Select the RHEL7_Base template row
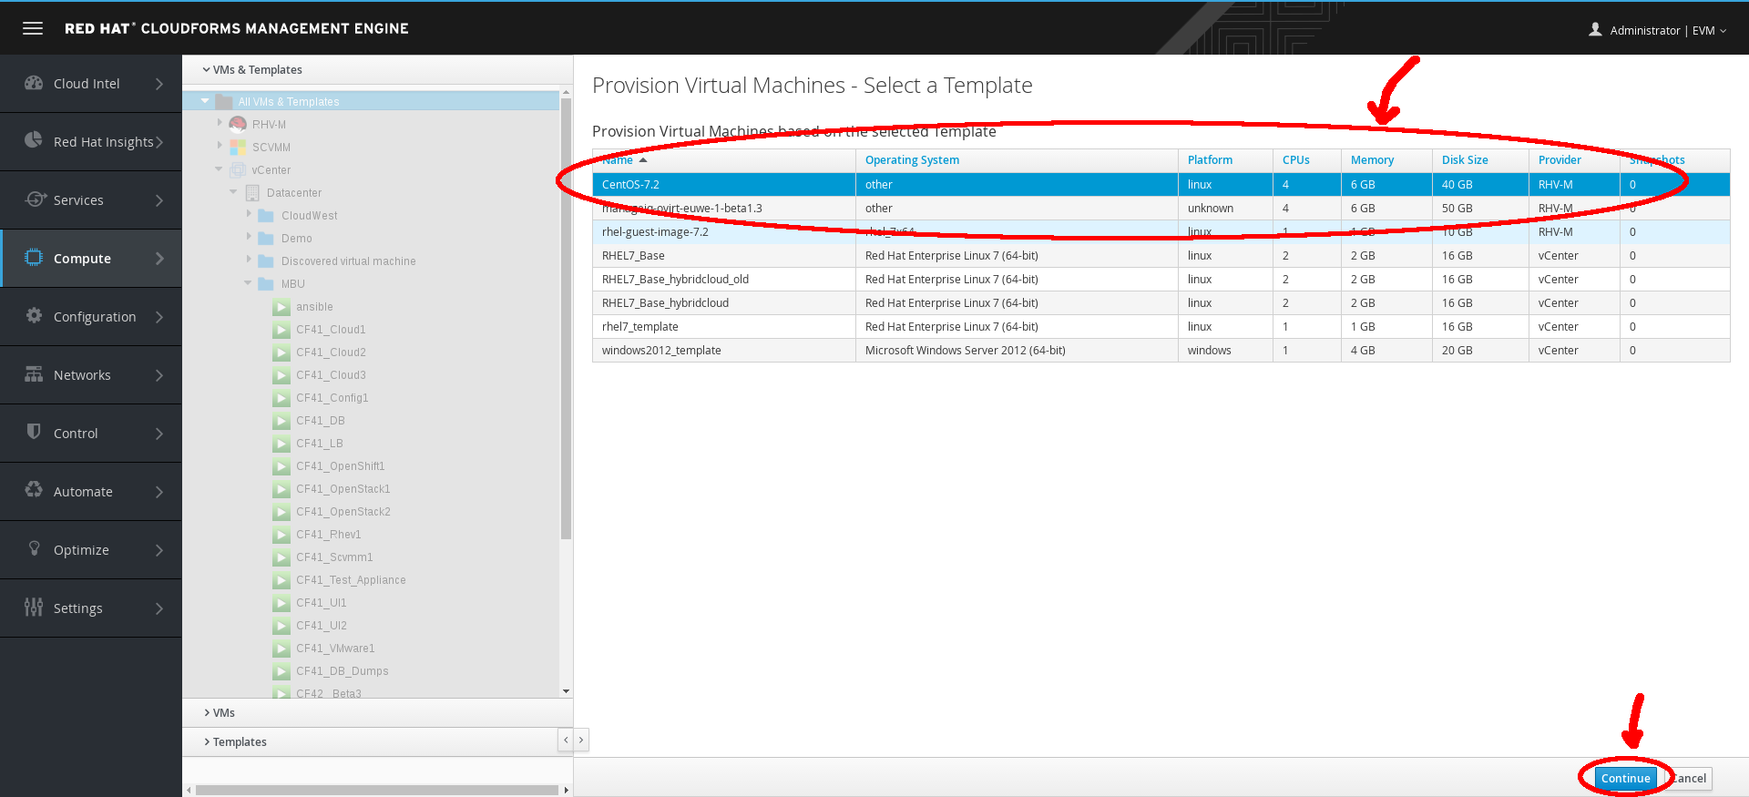Screen dimensions: 1749x797 (1161, 255)
